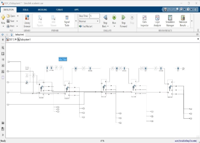Click the Ready status text
200x143 pixels.
point(3,141)
